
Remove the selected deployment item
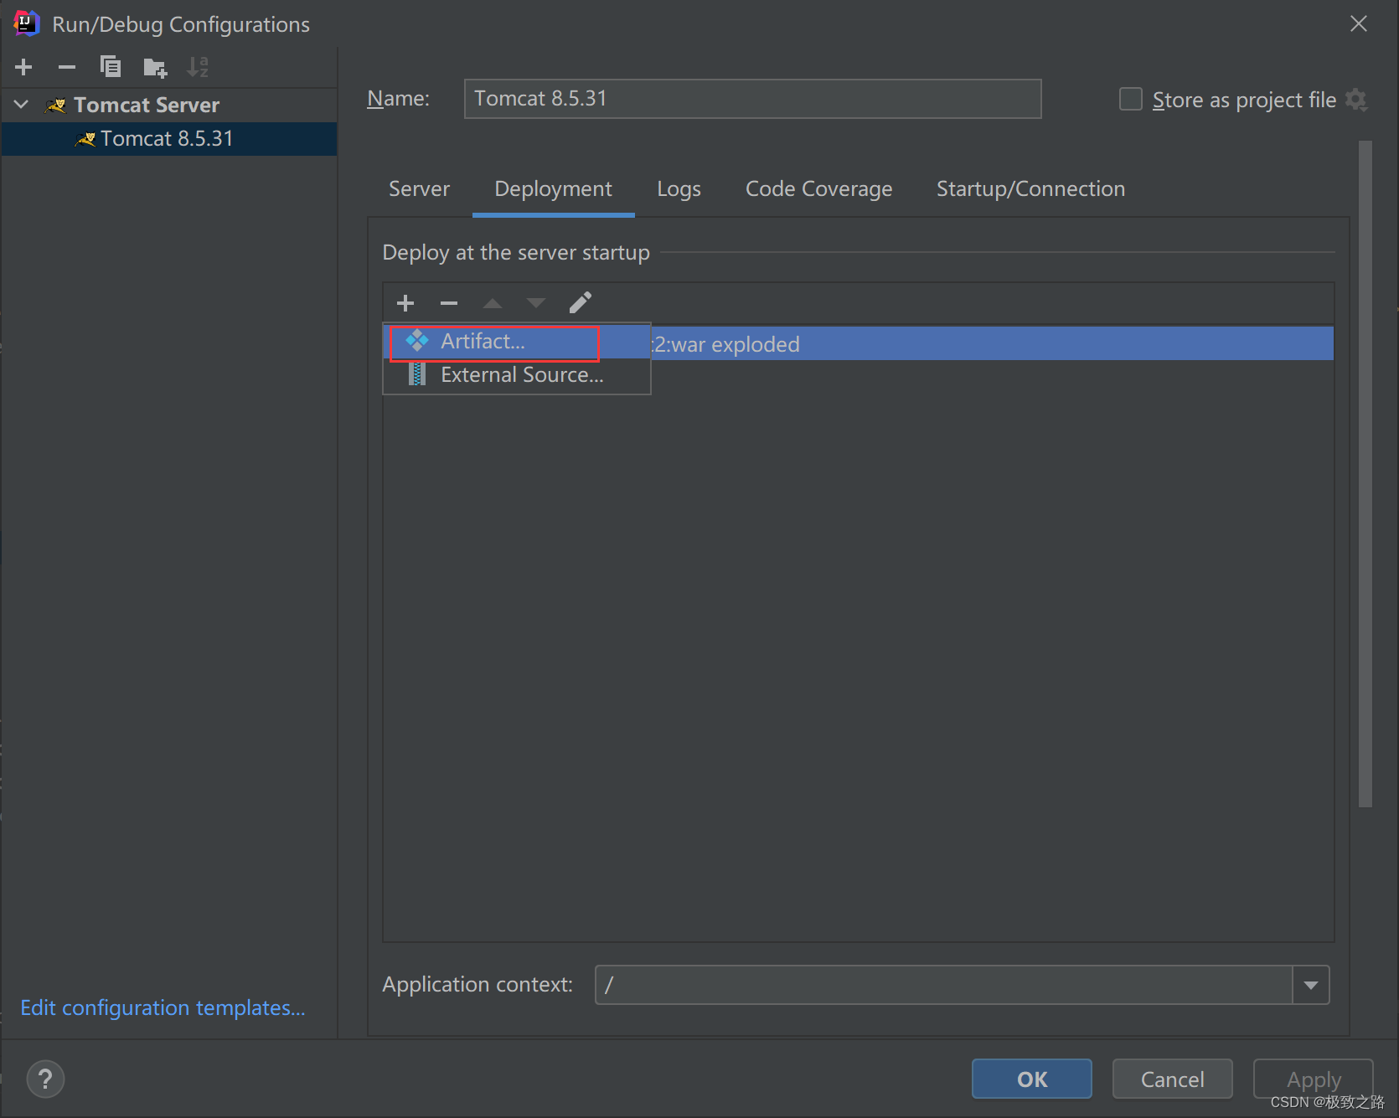coord(449,302)
